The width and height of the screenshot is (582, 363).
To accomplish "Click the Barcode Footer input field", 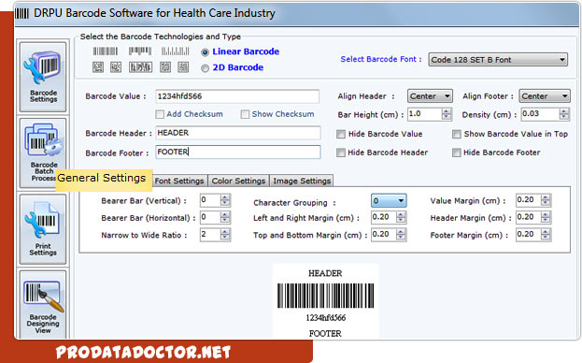I will tap(238, 152).
